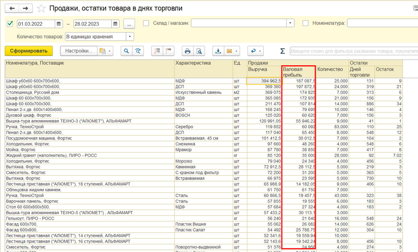This screenshot has width=418, height=252.
Task: Print the report with printer icon
Action: pos(187,51)
